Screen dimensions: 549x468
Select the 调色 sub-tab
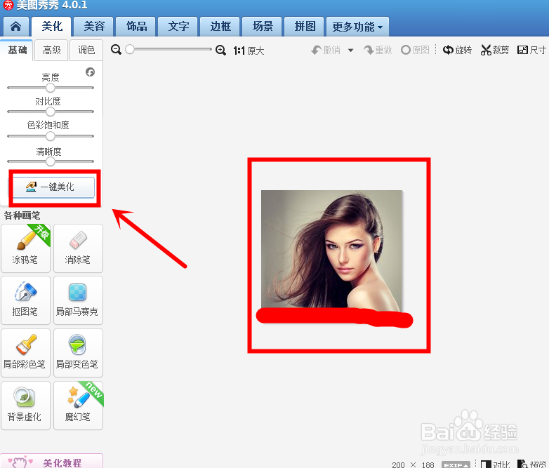(x=86, y=51)
